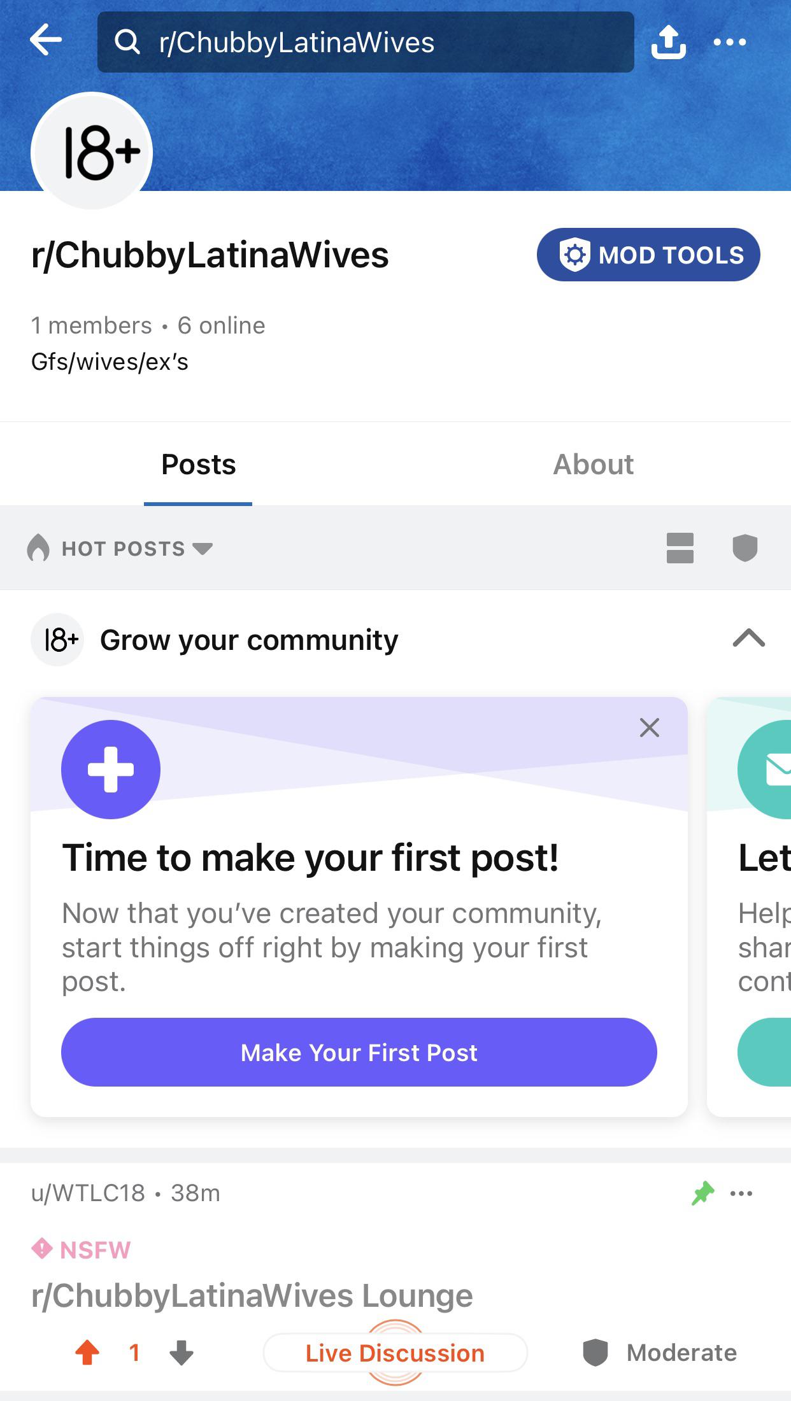The image size is (791, 1401).
Task: Open the moderator queue shield icon
Action: coord(743,548)
